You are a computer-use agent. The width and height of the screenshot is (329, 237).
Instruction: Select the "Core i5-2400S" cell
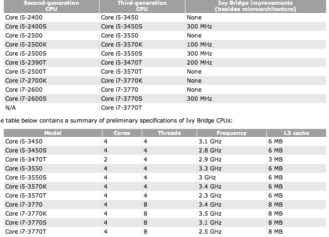point(26,27)
